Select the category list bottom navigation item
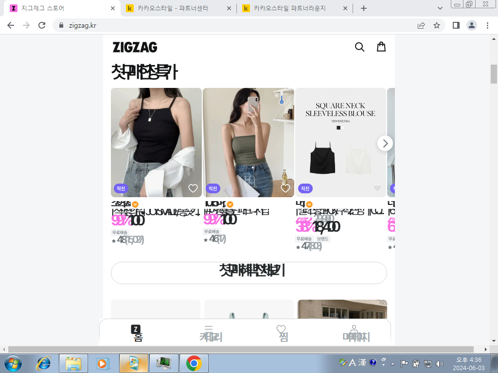 tap(210, 333)
